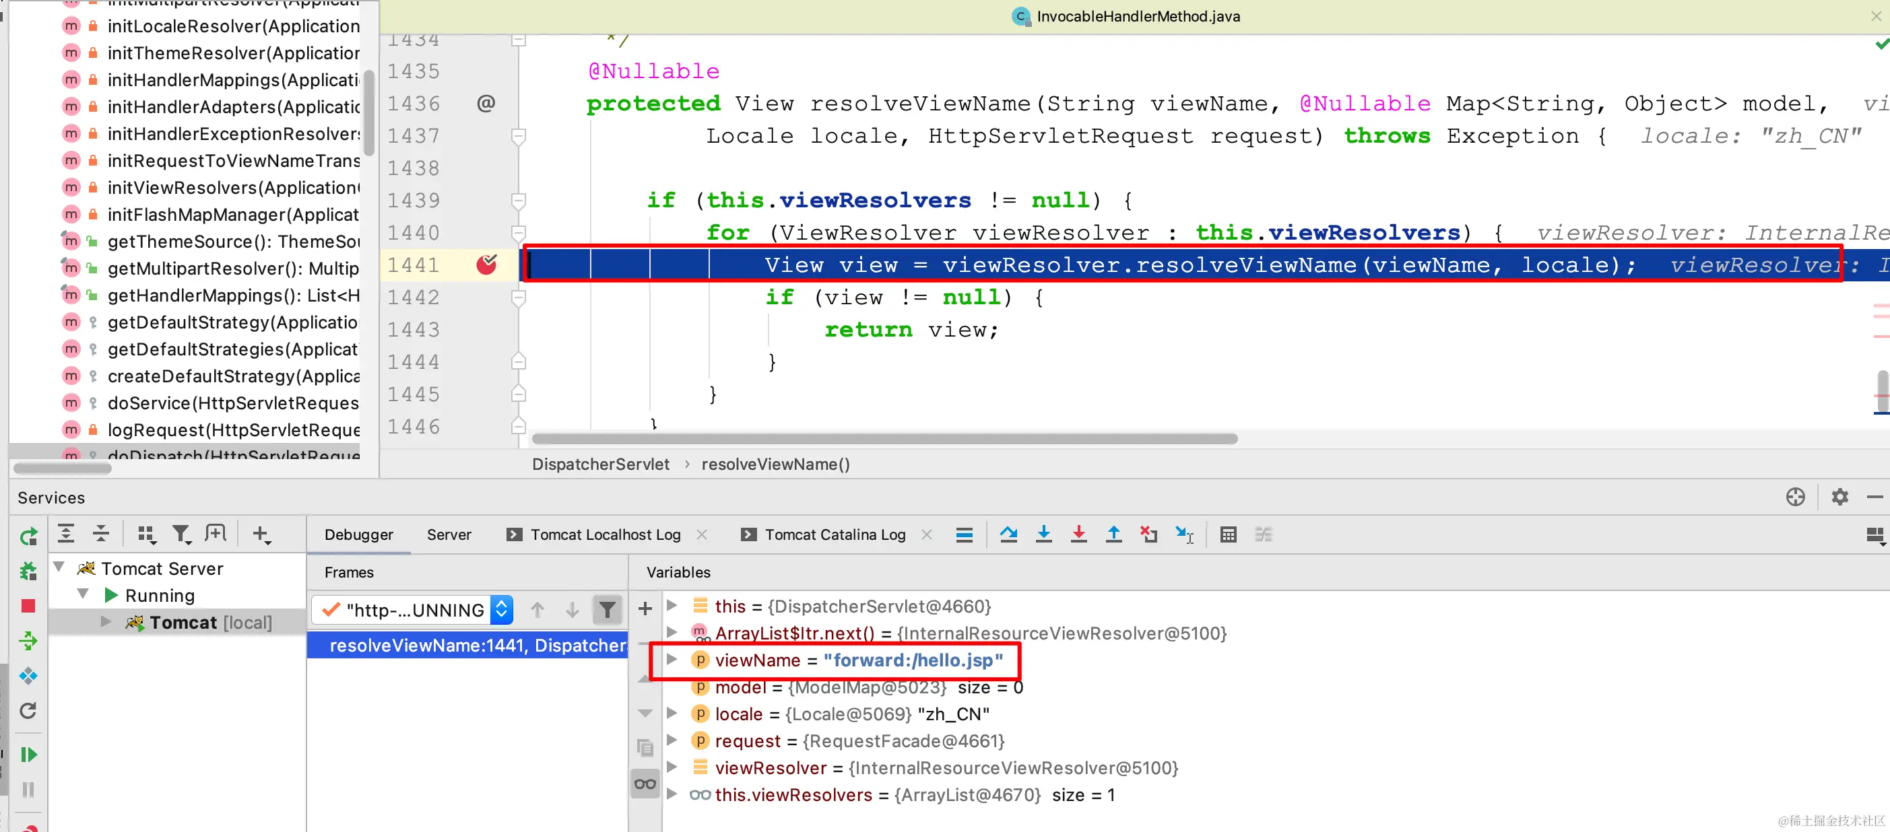
Task: Toggle the frames filter funnel button
Action: (607, 609)
